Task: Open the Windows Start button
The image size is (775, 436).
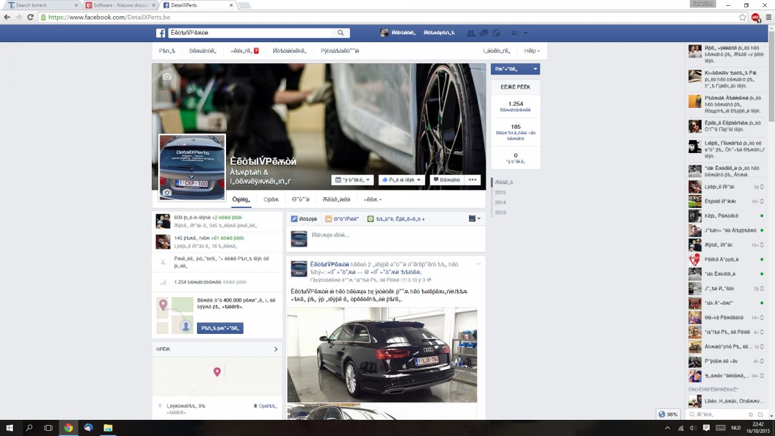Action: [x=10, y=428]
